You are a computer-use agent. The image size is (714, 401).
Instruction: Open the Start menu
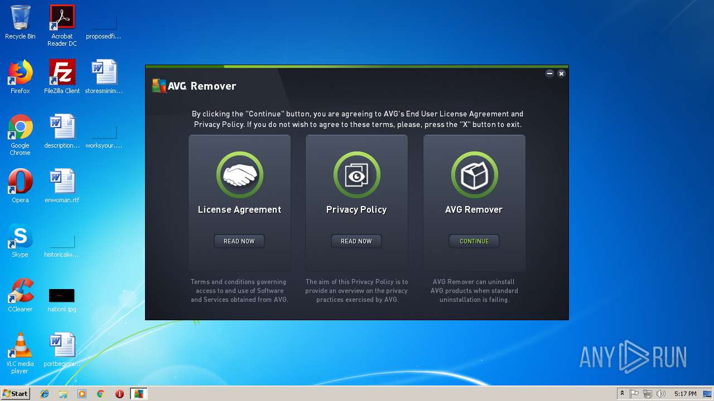tap(16, 394)
